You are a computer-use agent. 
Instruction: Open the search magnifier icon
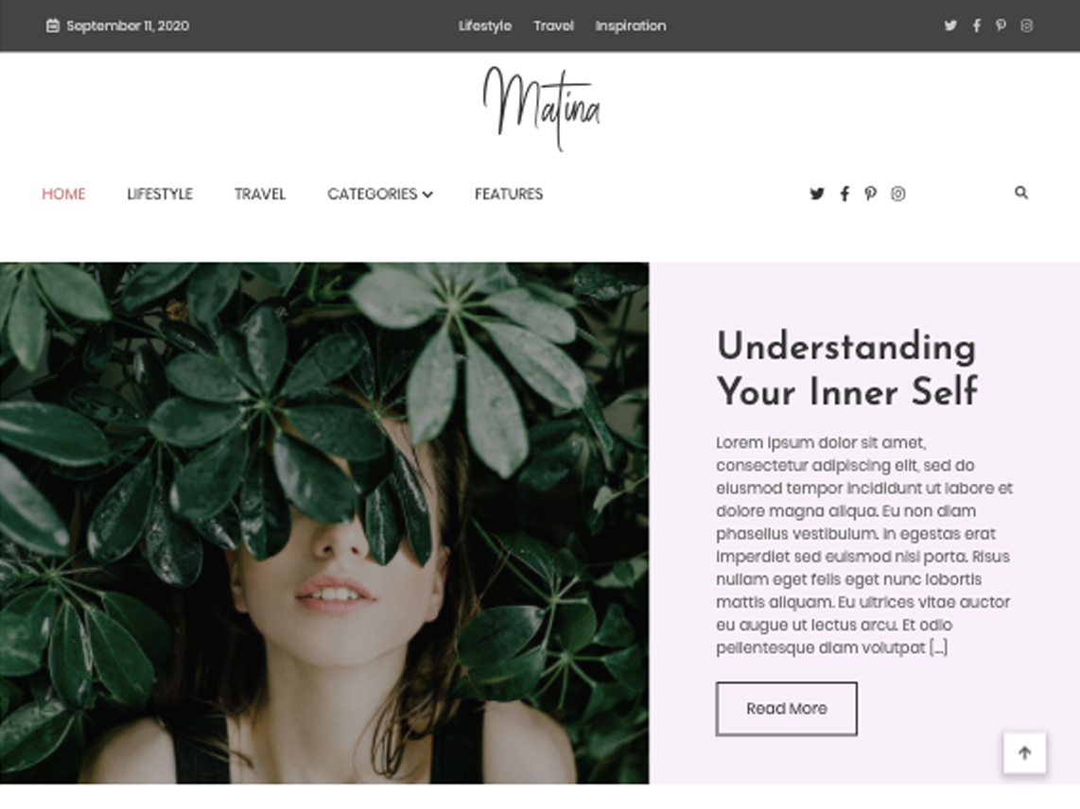click(x=1021, y=193)
